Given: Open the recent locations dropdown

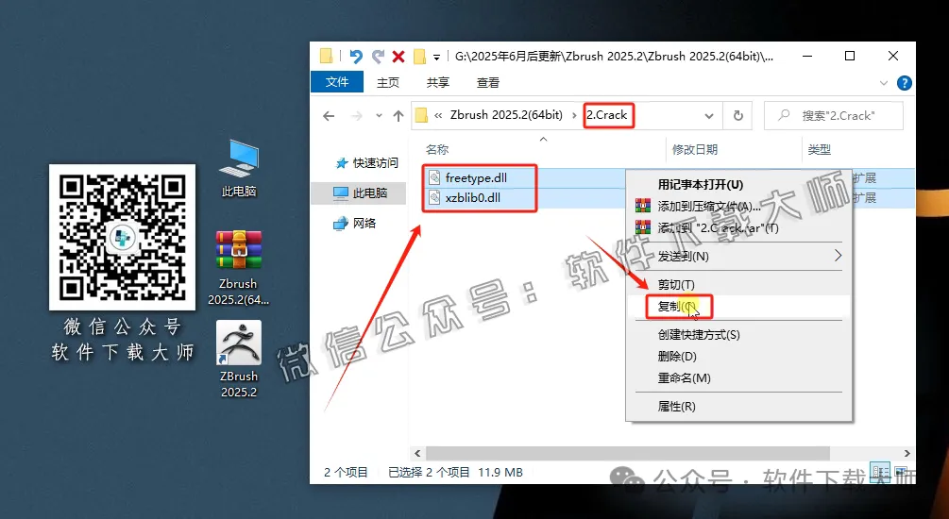Looking at the screenshot, I should point(379,115).
